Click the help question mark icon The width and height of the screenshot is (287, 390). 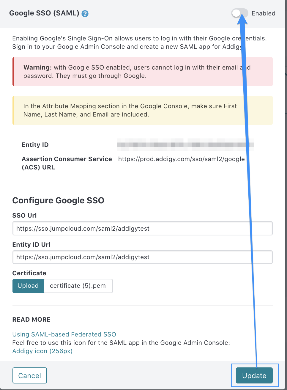pos(85,14)
